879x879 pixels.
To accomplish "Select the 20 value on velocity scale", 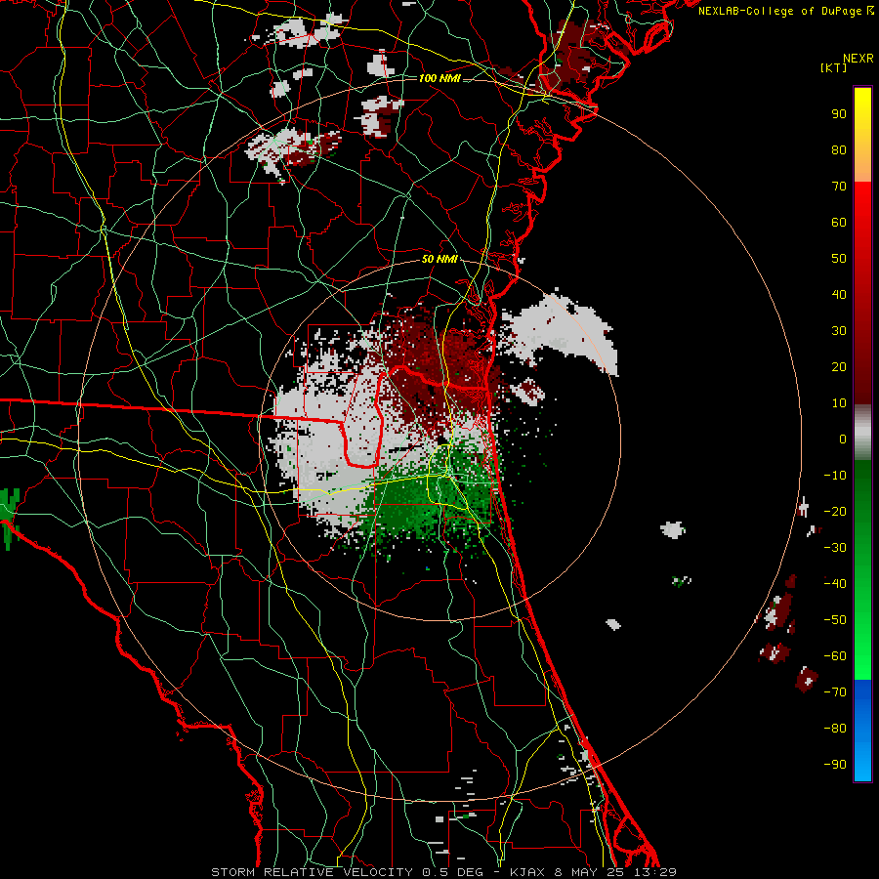I will click(x=839, y=366).
